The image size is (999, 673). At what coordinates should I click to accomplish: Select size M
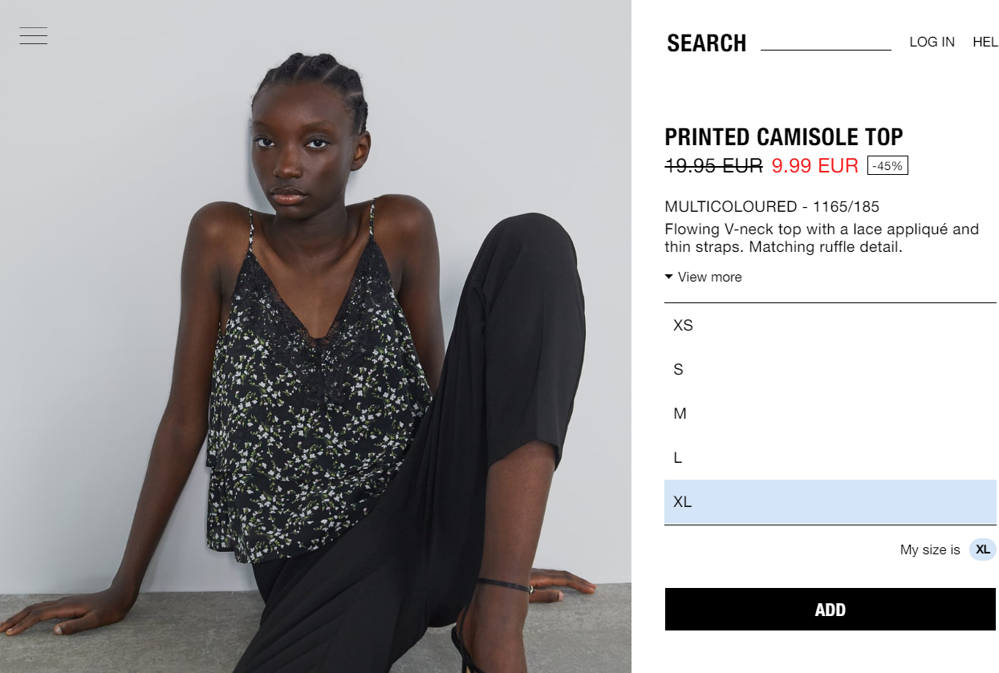[830, 414]
